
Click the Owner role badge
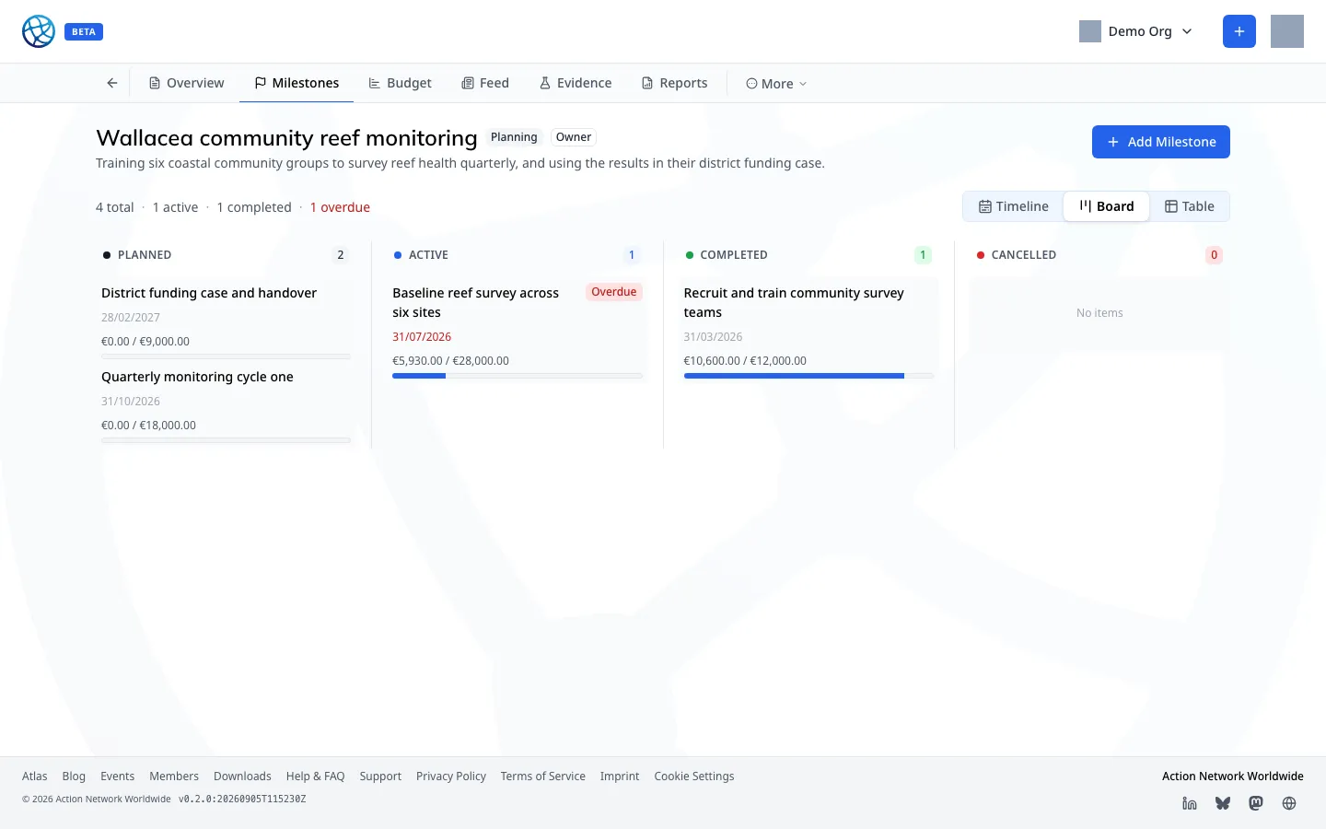click(x=574, y=137)
